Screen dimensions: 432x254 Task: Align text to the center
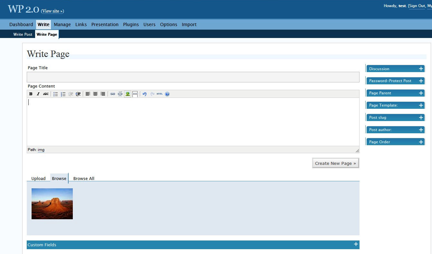pos(95,94)
